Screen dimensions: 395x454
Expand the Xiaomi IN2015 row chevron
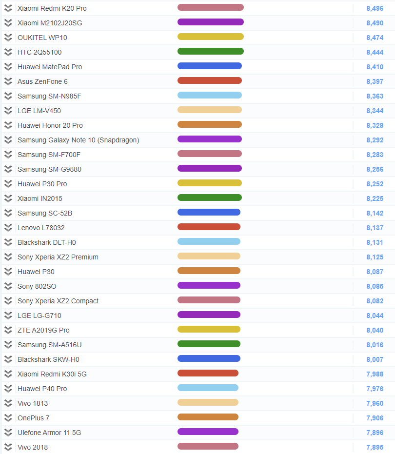point(8,198)
